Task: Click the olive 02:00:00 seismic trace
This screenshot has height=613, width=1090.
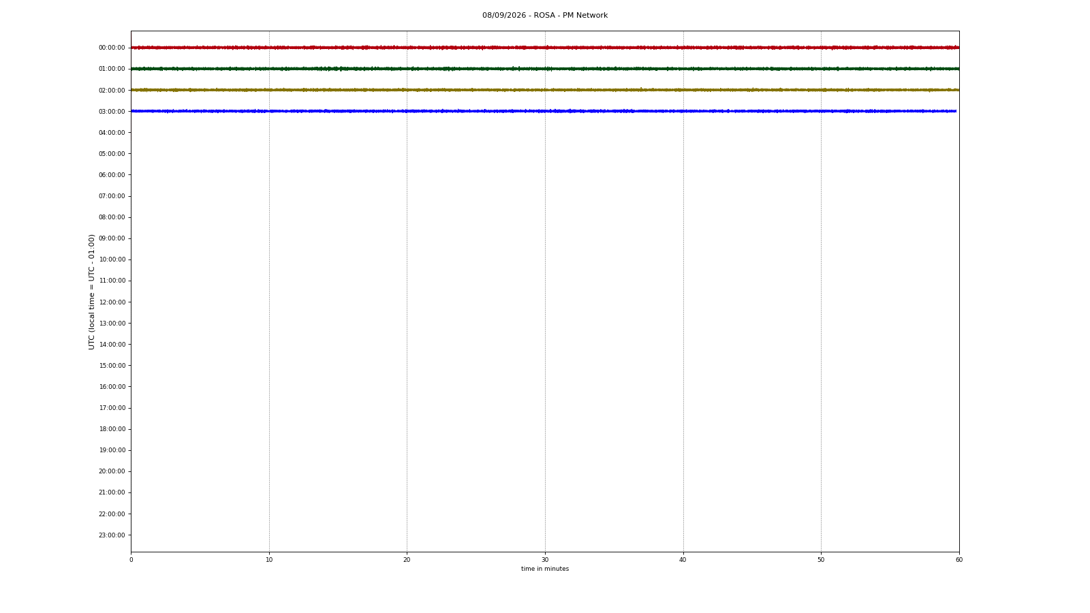Action: (x=545, y=90)
